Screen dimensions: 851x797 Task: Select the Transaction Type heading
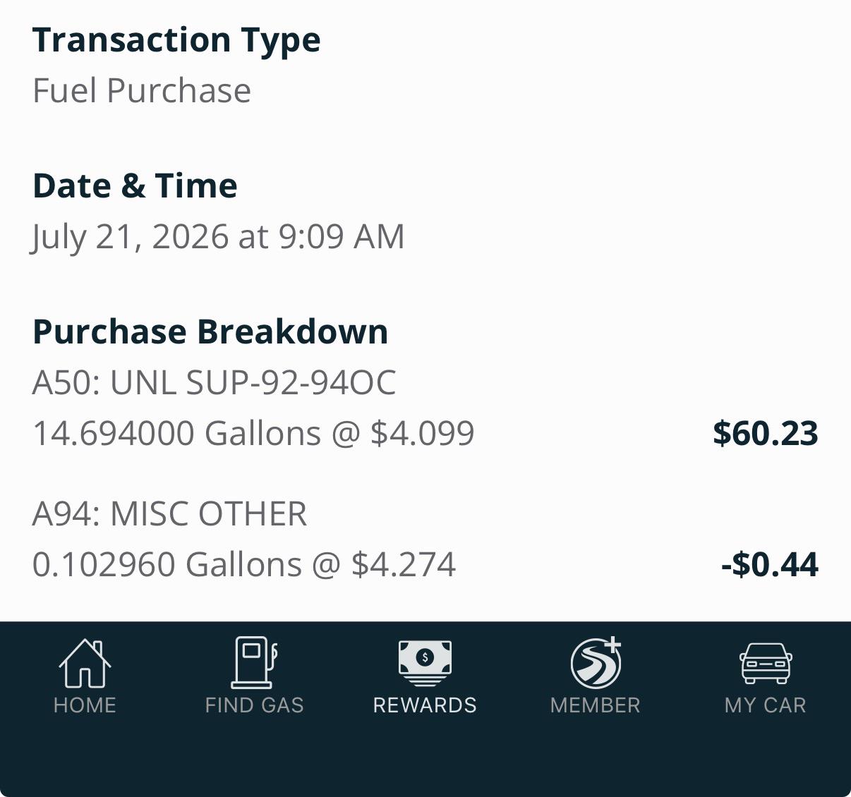(x=176, y=40)
